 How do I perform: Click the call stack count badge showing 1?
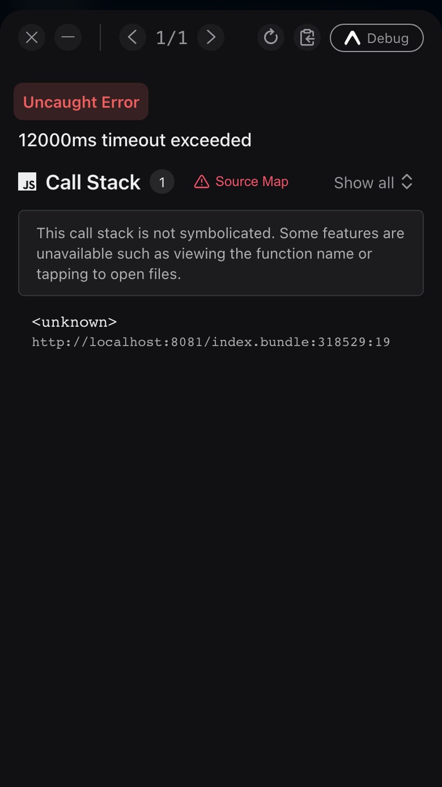point(162,182)
